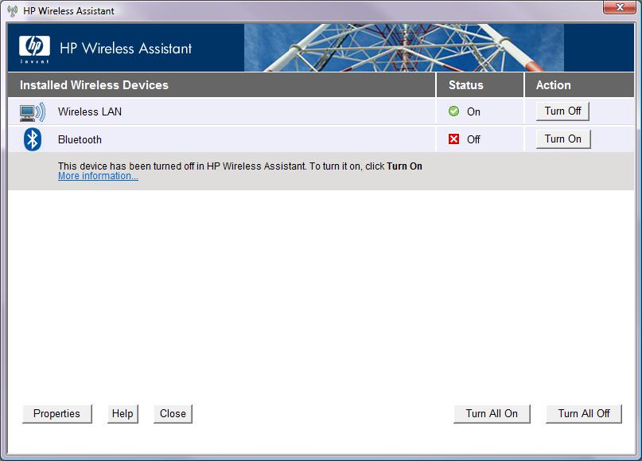Viewport: 642px width, 461px height.
Task: Click the Close button at the bottom
Action: [173, 413]
